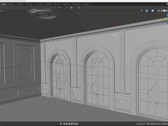Open the Animation workspace tab

57,4
